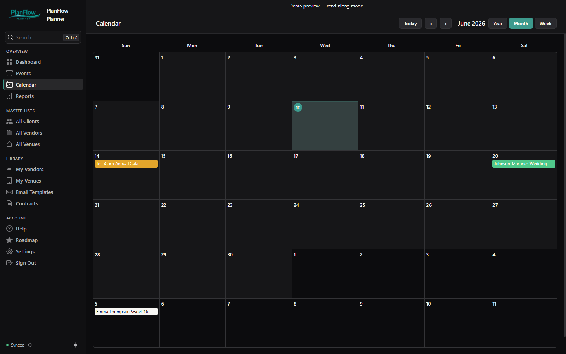
Task: Click the Ctrl+K shortcut badge
Action: pyautogui.click(x=71, y=37)
